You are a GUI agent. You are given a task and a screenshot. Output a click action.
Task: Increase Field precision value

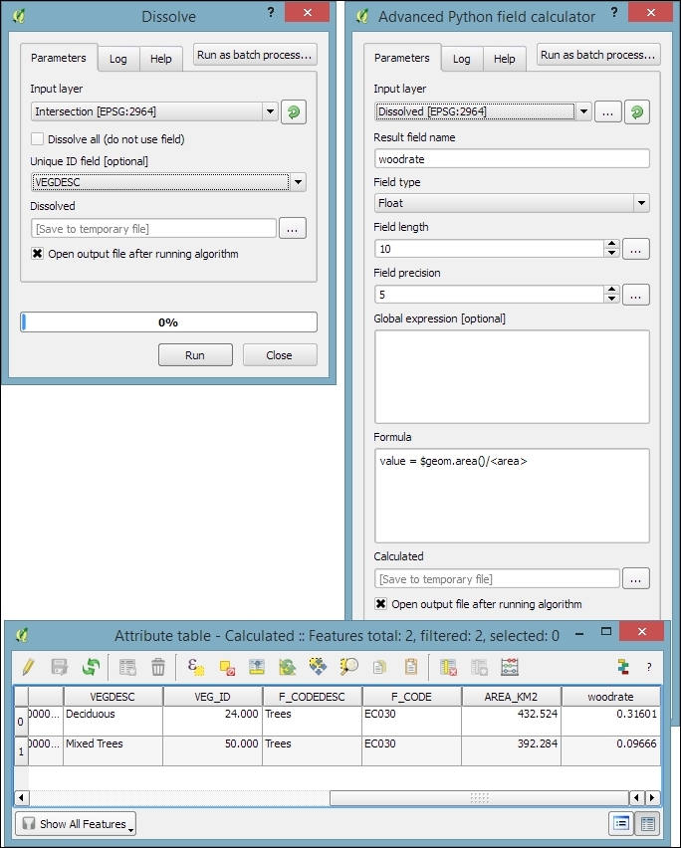pos(611,290)
